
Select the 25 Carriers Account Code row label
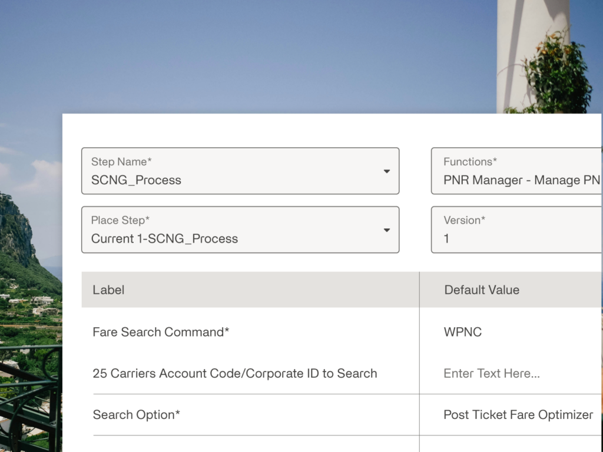[235, 374]
